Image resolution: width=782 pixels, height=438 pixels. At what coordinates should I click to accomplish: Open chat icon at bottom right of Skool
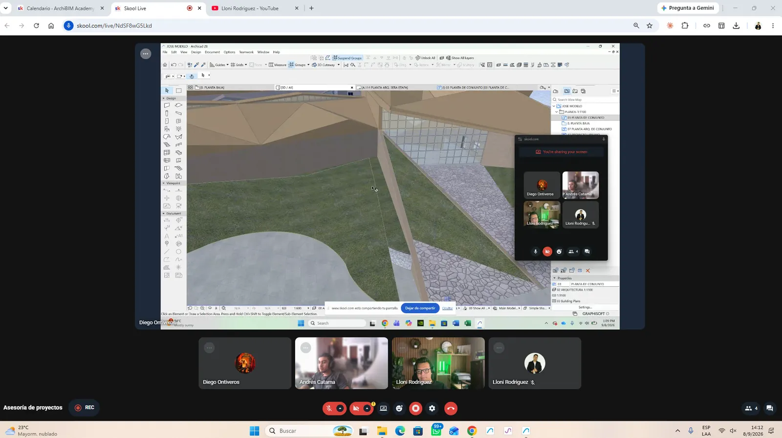770,408
